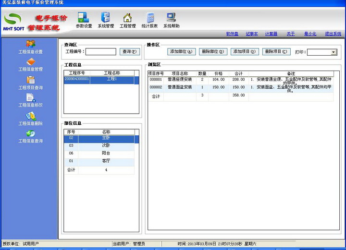Click the 普通面盆安装 cell
Viewport: 346px width, 250px height.
click(180, 88)
